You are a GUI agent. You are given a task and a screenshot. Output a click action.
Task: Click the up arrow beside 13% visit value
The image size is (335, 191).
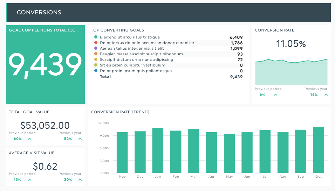tap(29, 180)
